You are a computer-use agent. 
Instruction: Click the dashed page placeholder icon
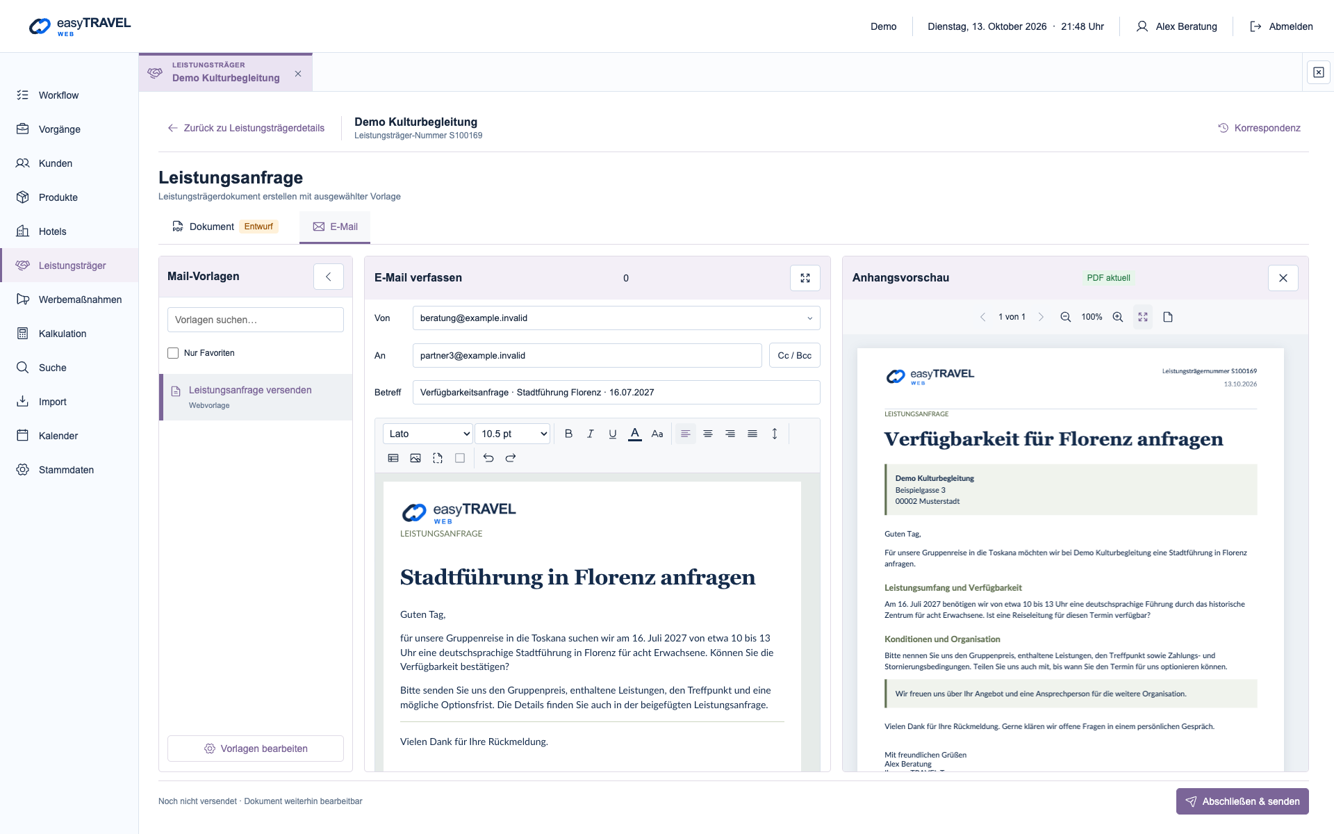coord(438,458)
